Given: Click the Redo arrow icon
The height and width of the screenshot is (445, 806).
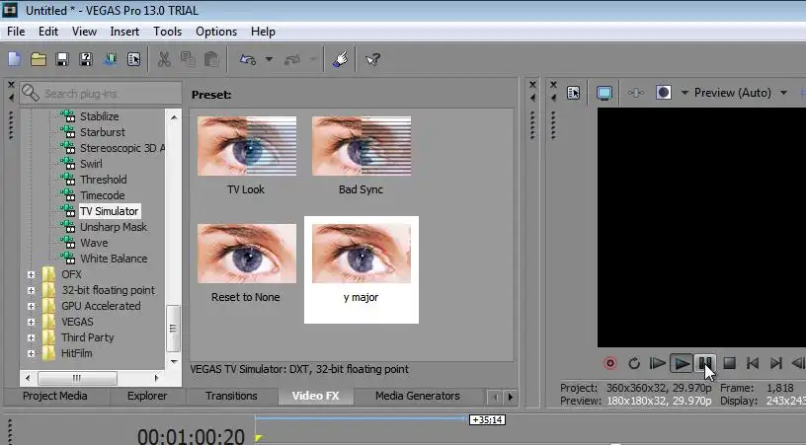Looking at the screenshot, I should click(x=292, y=59).
